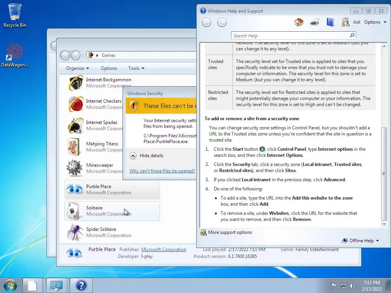
Task: Click Help content scrollbar down arrow
Action: 384,224
